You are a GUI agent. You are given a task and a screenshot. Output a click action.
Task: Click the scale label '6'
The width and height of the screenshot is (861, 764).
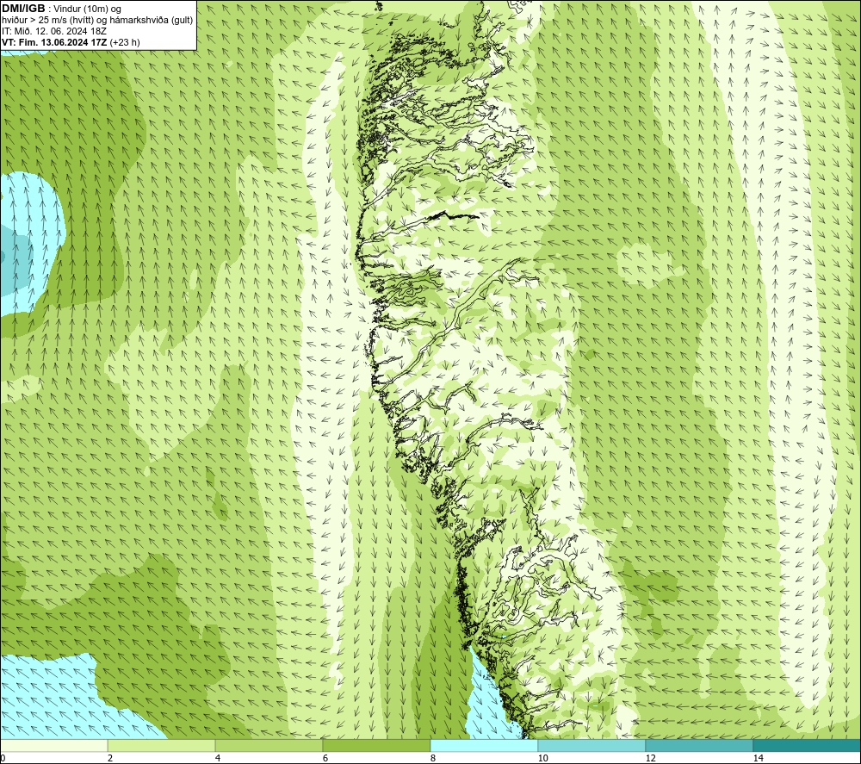click(325, 759)
